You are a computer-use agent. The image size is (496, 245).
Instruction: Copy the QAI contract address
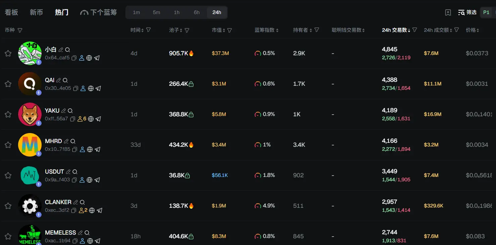click(x=76, y=88)
